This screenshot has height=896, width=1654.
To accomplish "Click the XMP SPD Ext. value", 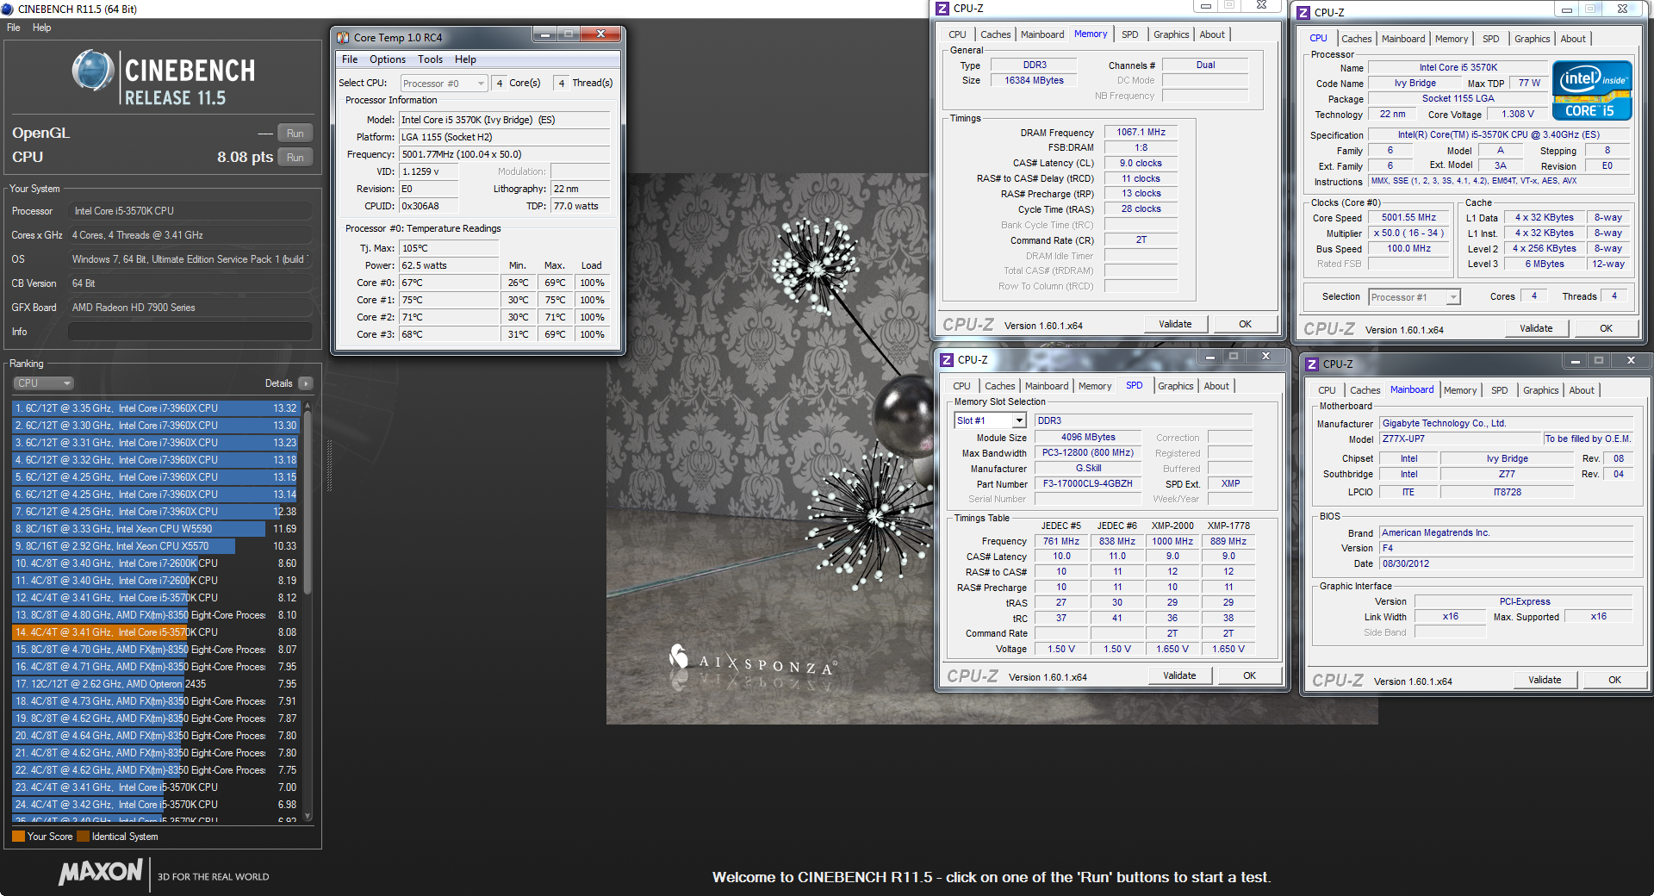I will 1230,484.
